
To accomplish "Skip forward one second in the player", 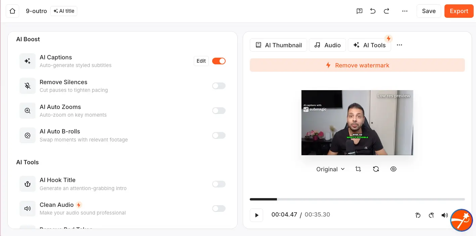I will click(x=431, y=215).
